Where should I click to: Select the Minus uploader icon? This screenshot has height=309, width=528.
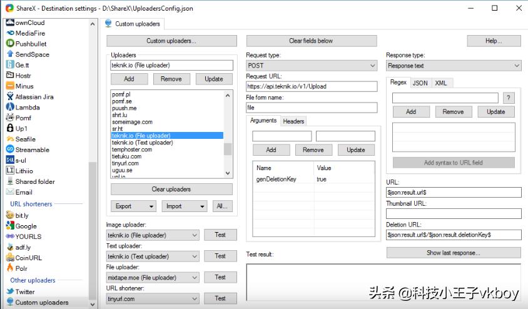10,86
